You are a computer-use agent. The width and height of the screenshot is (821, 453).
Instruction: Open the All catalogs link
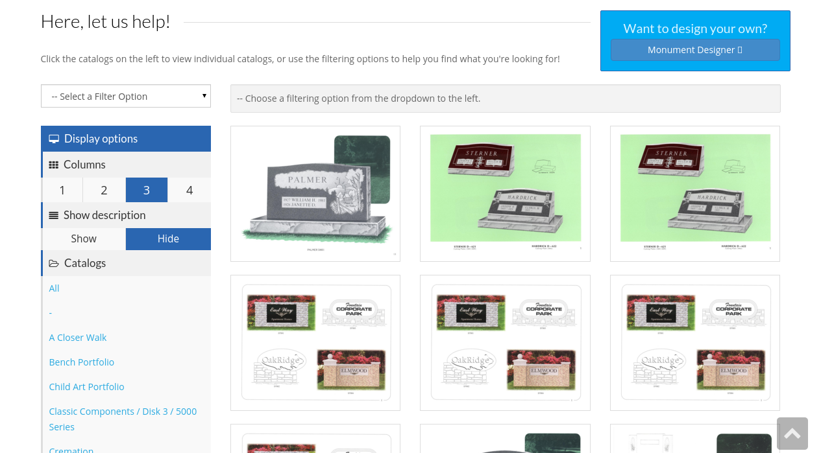tap(55, 288)
